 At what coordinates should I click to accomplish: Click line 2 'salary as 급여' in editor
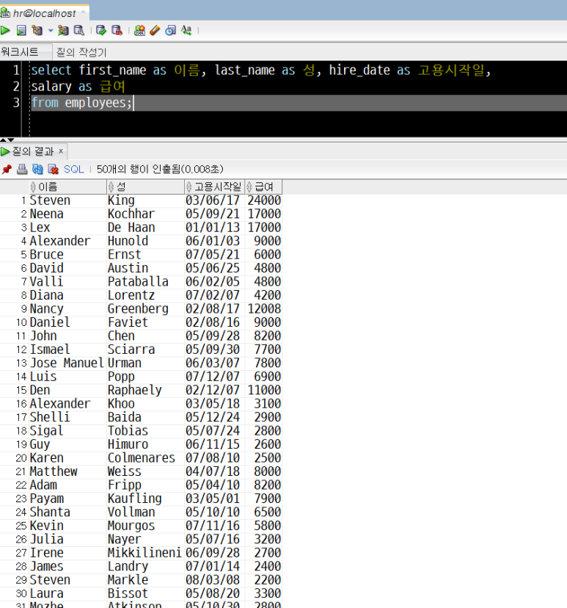tap(78, 87)
